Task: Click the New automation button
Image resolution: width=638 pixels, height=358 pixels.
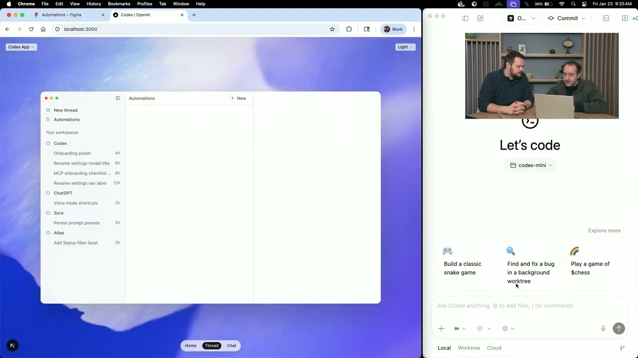Action: tap(238, 98)
